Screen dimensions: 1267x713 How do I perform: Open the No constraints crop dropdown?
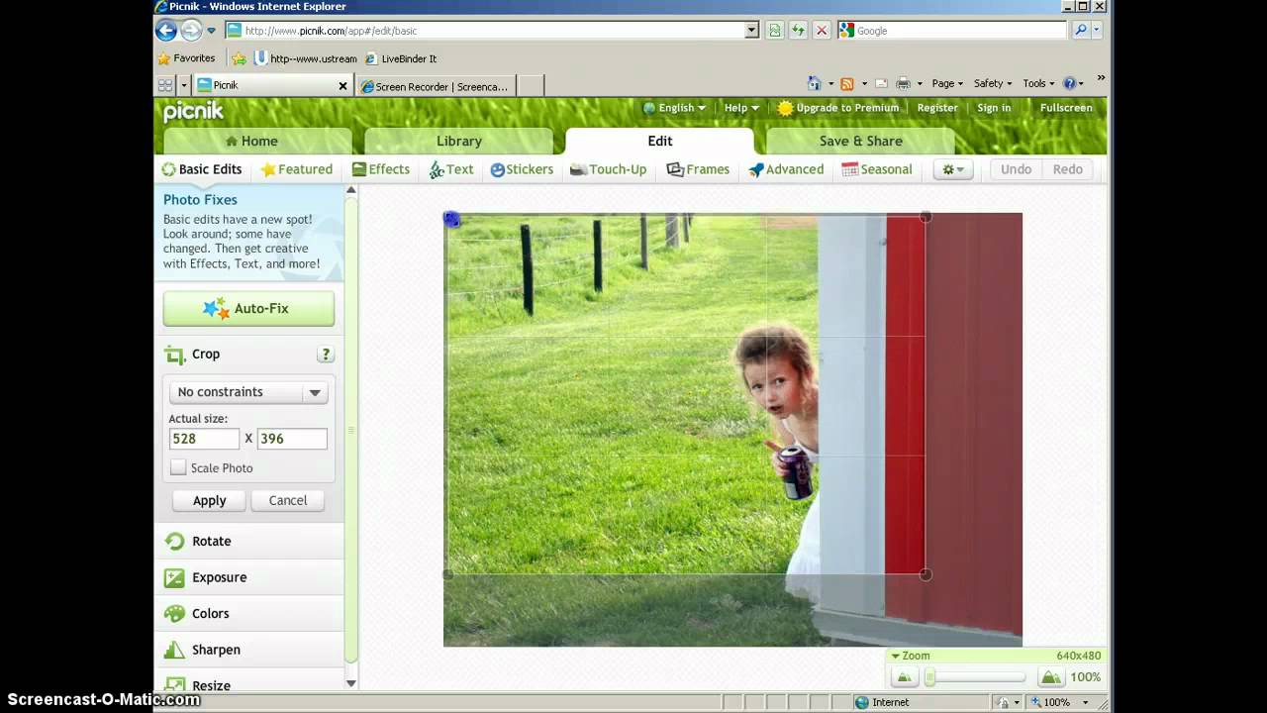248,392
